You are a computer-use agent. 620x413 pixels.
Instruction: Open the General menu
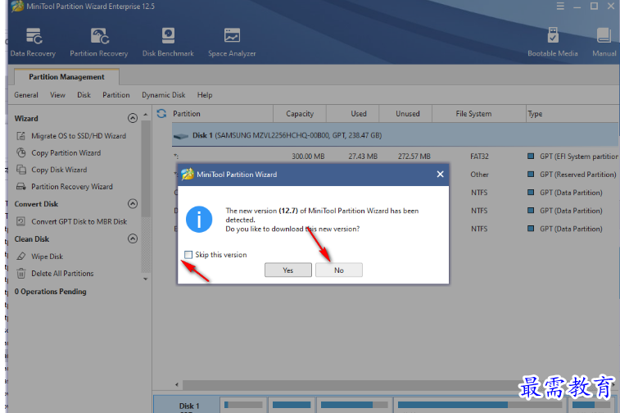[x=26, y=95]
